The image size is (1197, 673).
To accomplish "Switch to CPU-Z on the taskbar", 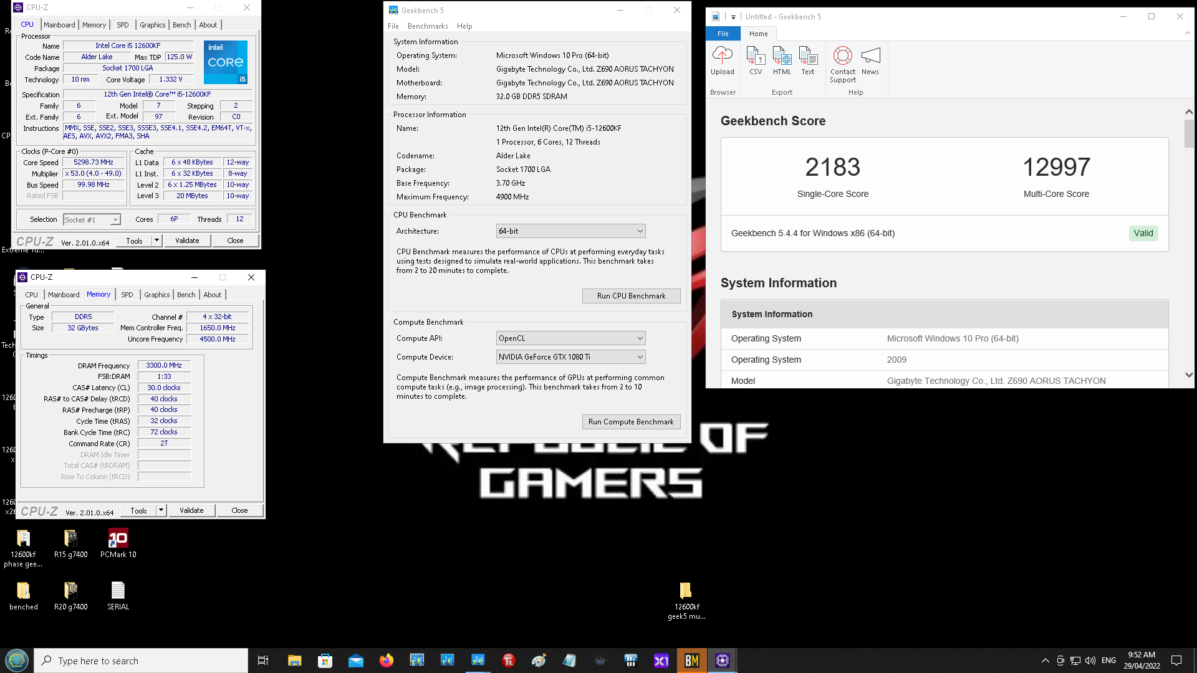I will (722, 661).
